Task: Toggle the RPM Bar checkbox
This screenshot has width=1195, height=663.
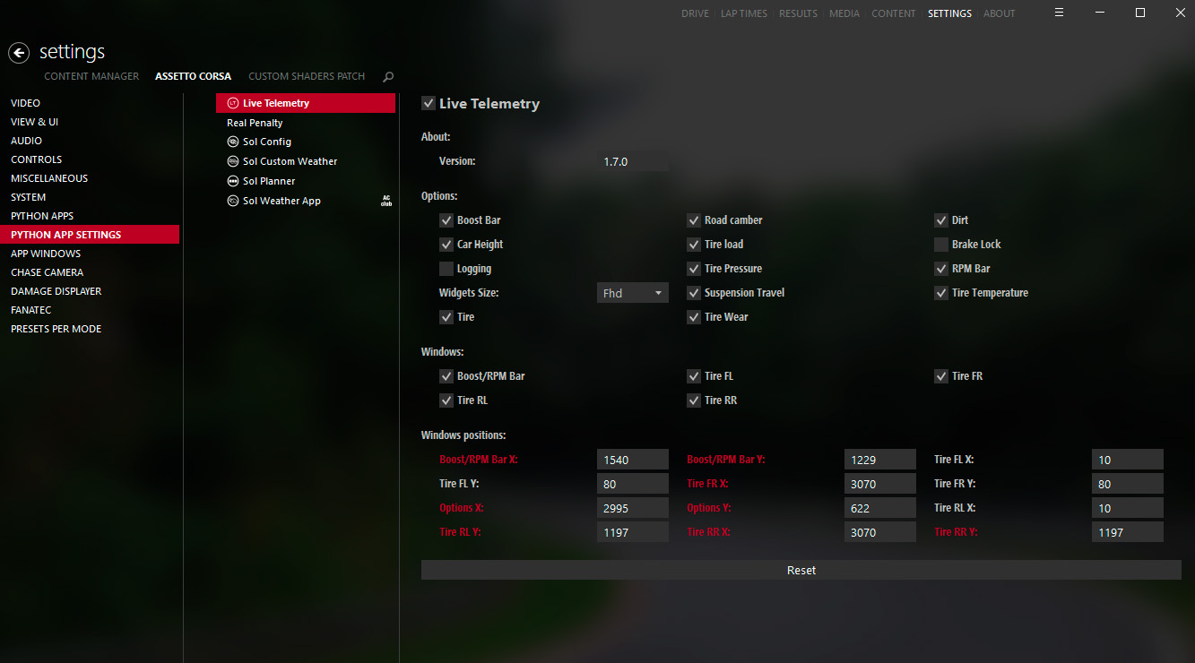Action: click(941, 269)
